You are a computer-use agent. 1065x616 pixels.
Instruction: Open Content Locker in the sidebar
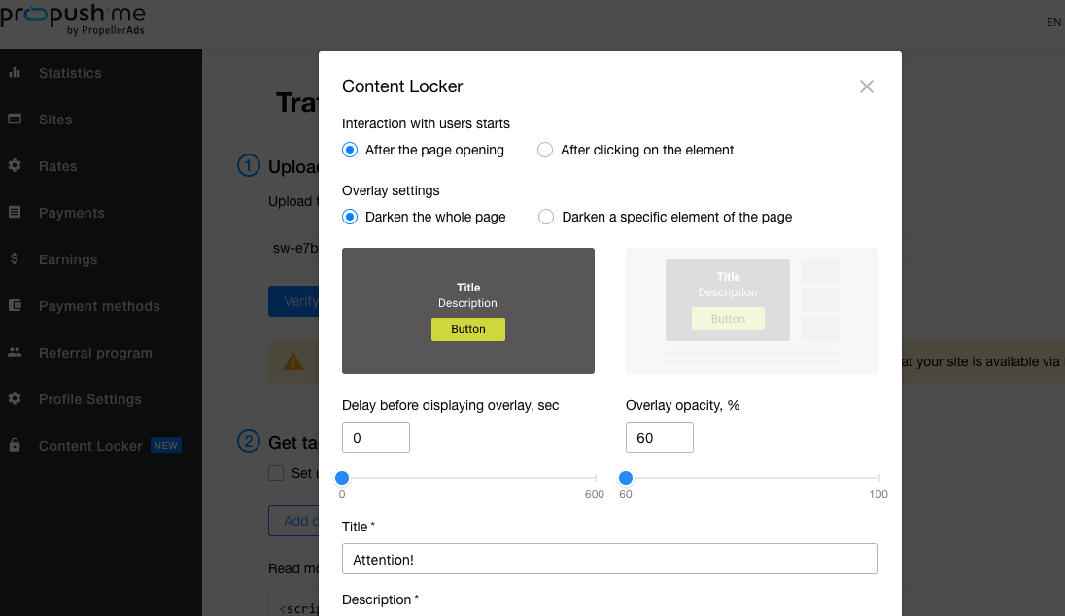pos(90,446)
